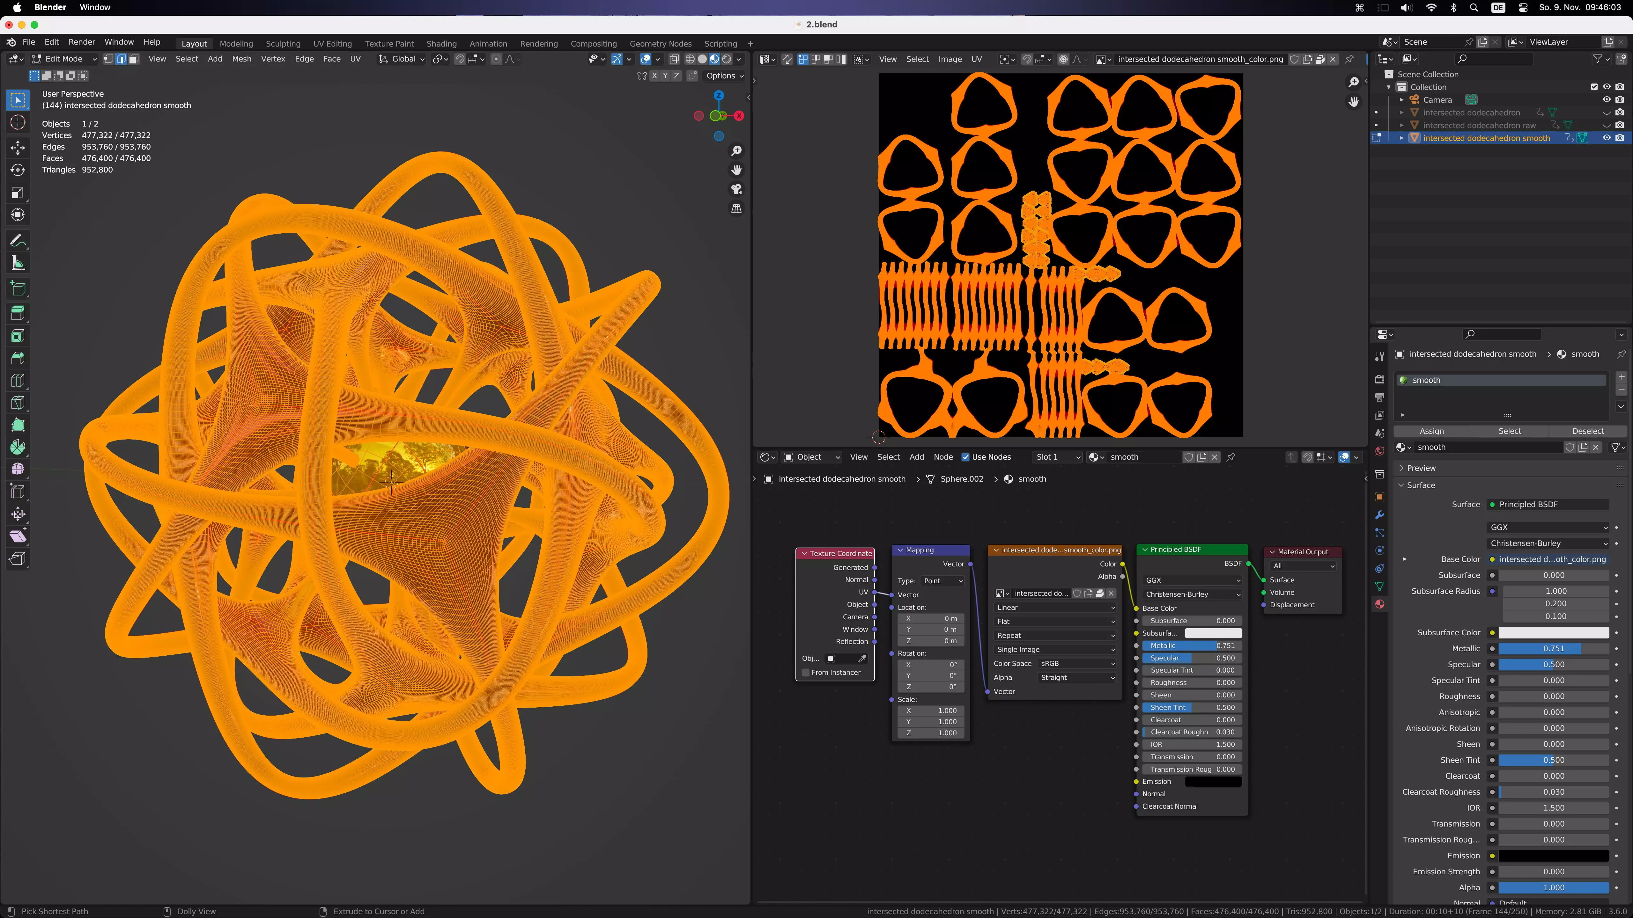This screenshot has width=1633, height=918.
Task: Hide the Collection in viewport
Action: [1607, 87]
